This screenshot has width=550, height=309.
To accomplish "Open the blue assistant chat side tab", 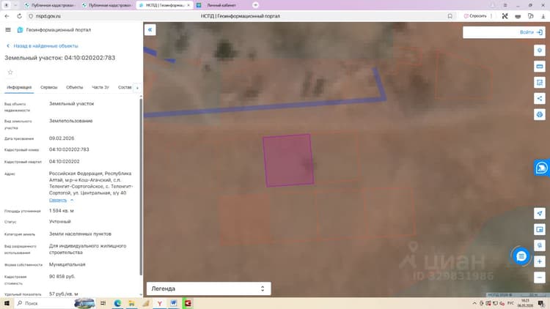I will click(x=542, y=168).
